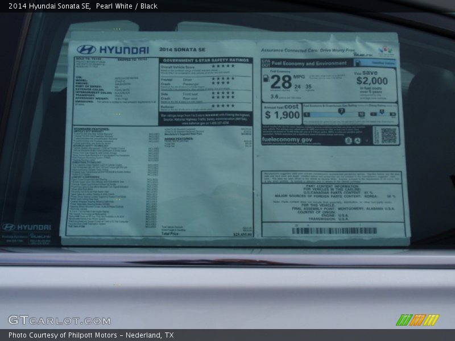
Task: Click the Hyundai logo on the window sticker
Action: click(x=113, y=50)
